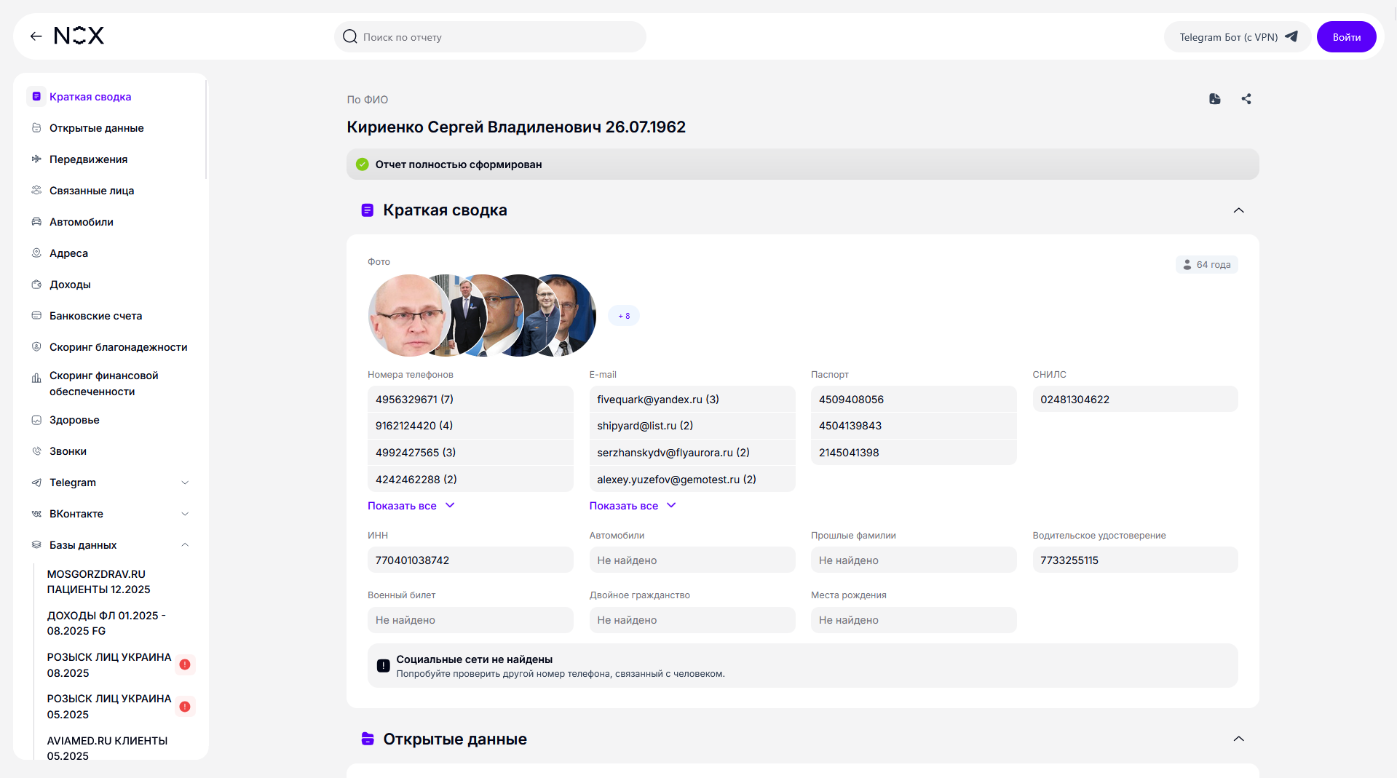Open Открытые данные in the sidebar
This screenshot has height=778, width=1397.
pos(97,128)
